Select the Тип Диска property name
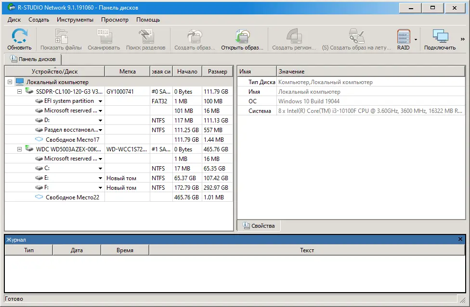Image resolution: width=470 pixels, height=307 pixels. [261, 82]
